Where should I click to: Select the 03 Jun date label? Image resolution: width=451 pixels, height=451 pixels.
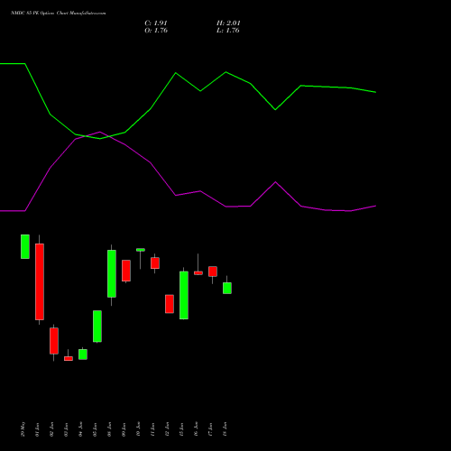coord(67,429)
